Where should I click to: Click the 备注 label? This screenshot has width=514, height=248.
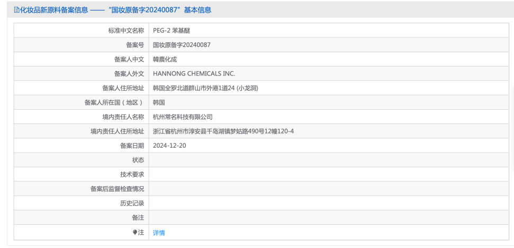138,217
